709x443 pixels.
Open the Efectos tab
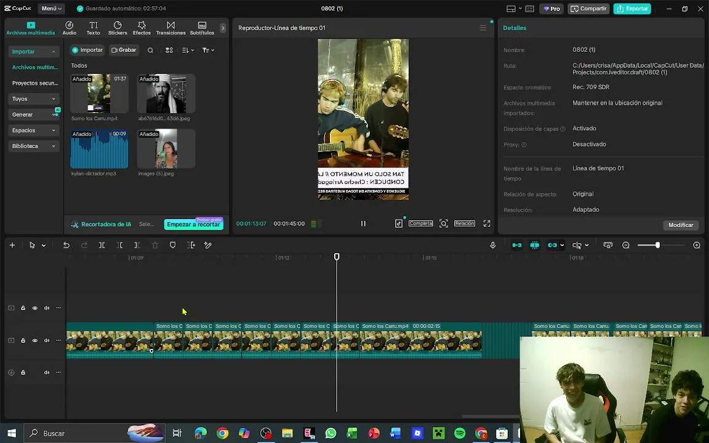(142, 28)
